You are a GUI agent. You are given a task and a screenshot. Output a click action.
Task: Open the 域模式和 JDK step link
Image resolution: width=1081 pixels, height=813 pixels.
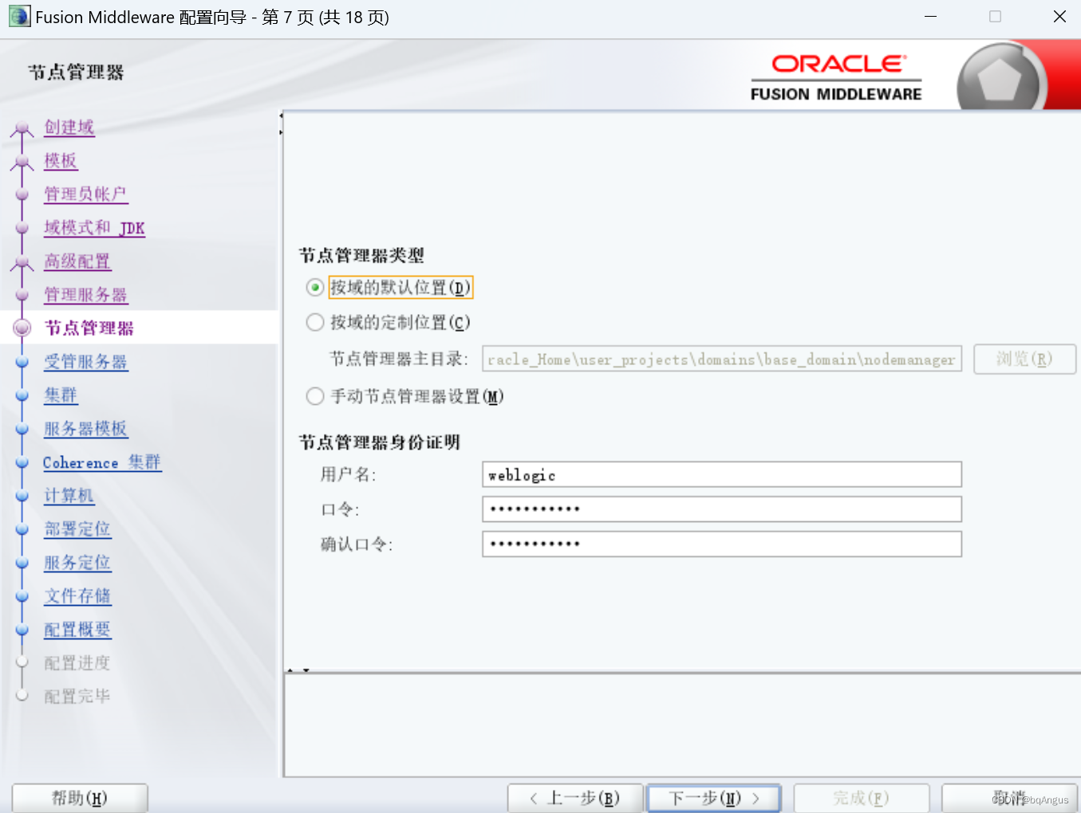pos(94,228)
